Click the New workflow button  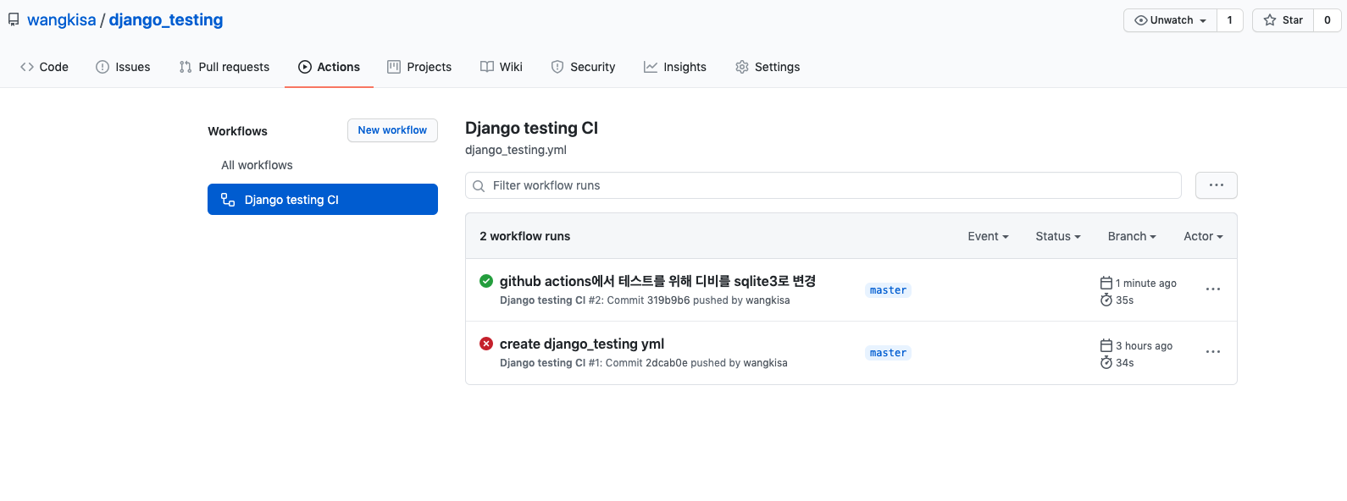click(x=392, y=130)
